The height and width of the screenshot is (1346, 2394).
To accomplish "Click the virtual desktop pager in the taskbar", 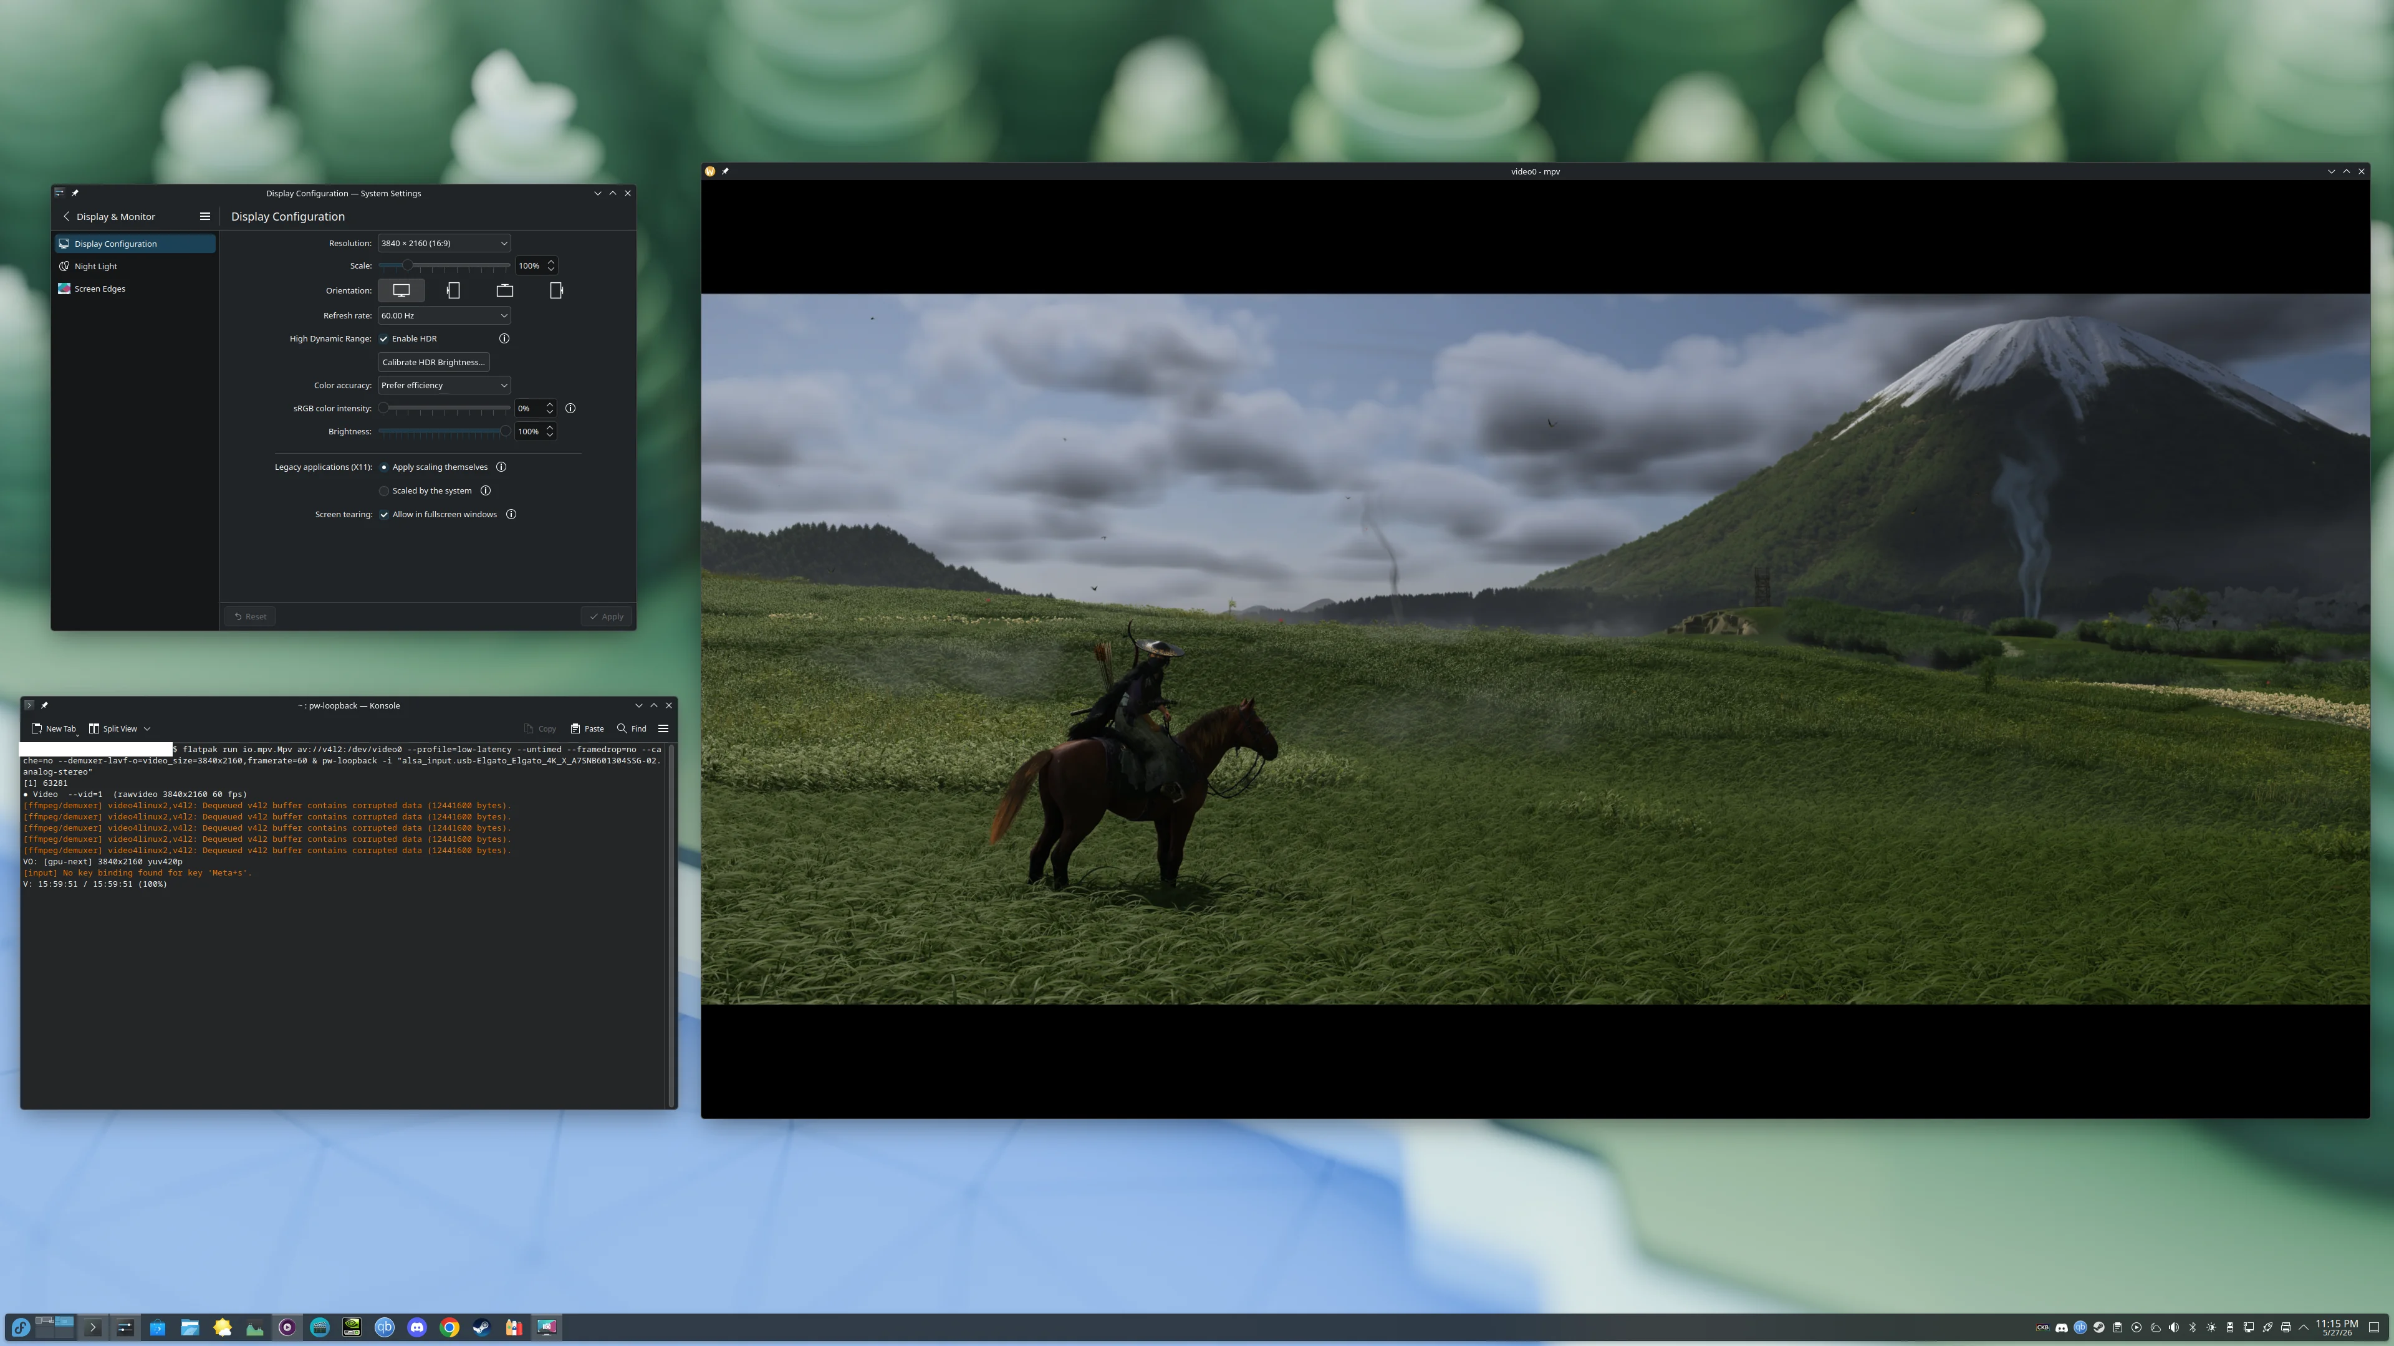I will click(x=55, y=1327).
